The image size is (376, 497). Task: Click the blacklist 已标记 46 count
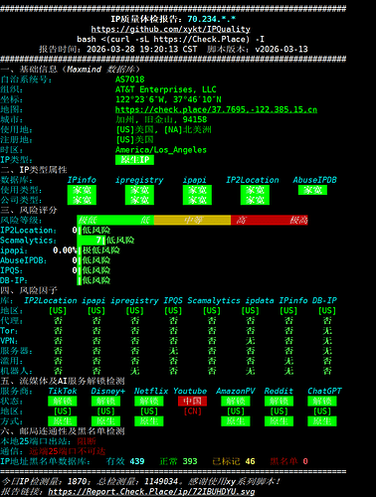point(234,461)
